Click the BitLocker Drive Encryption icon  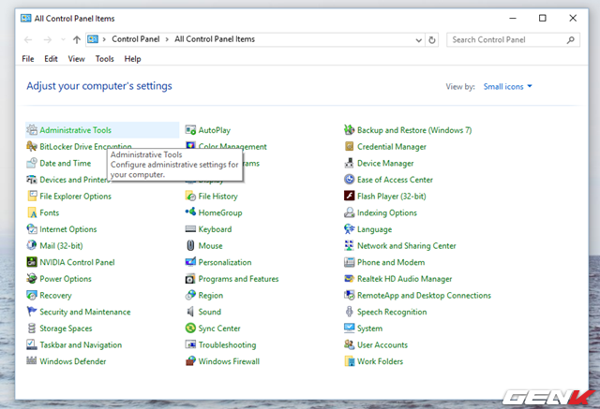pos(32,146)
